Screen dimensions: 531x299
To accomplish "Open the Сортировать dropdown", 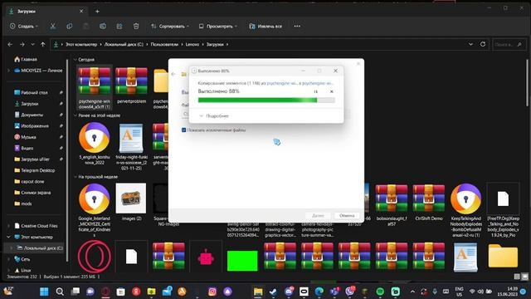I will tap(170, 26).
